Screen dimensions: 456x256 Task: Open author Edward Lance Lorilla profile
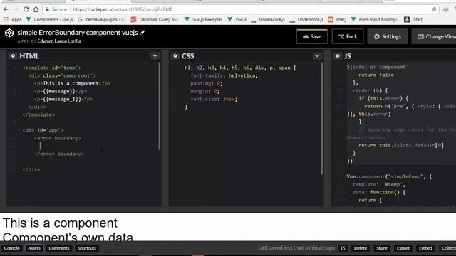pyautogui.click(x=59, y=41)
